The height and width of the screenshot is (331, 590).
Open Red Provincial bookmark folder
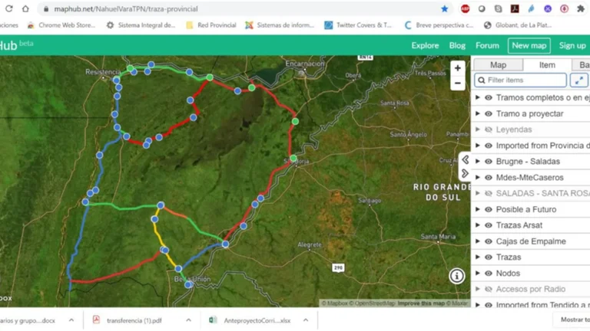(211, 25)
